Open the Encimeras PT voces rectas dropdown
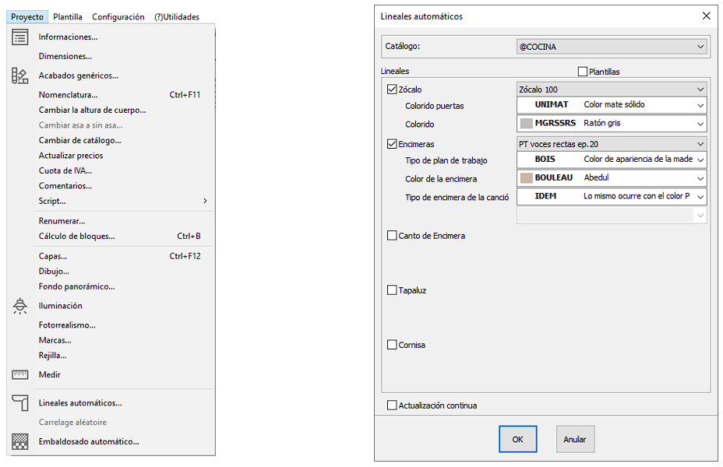Screen dimensions: 723x467 point(612,144)
